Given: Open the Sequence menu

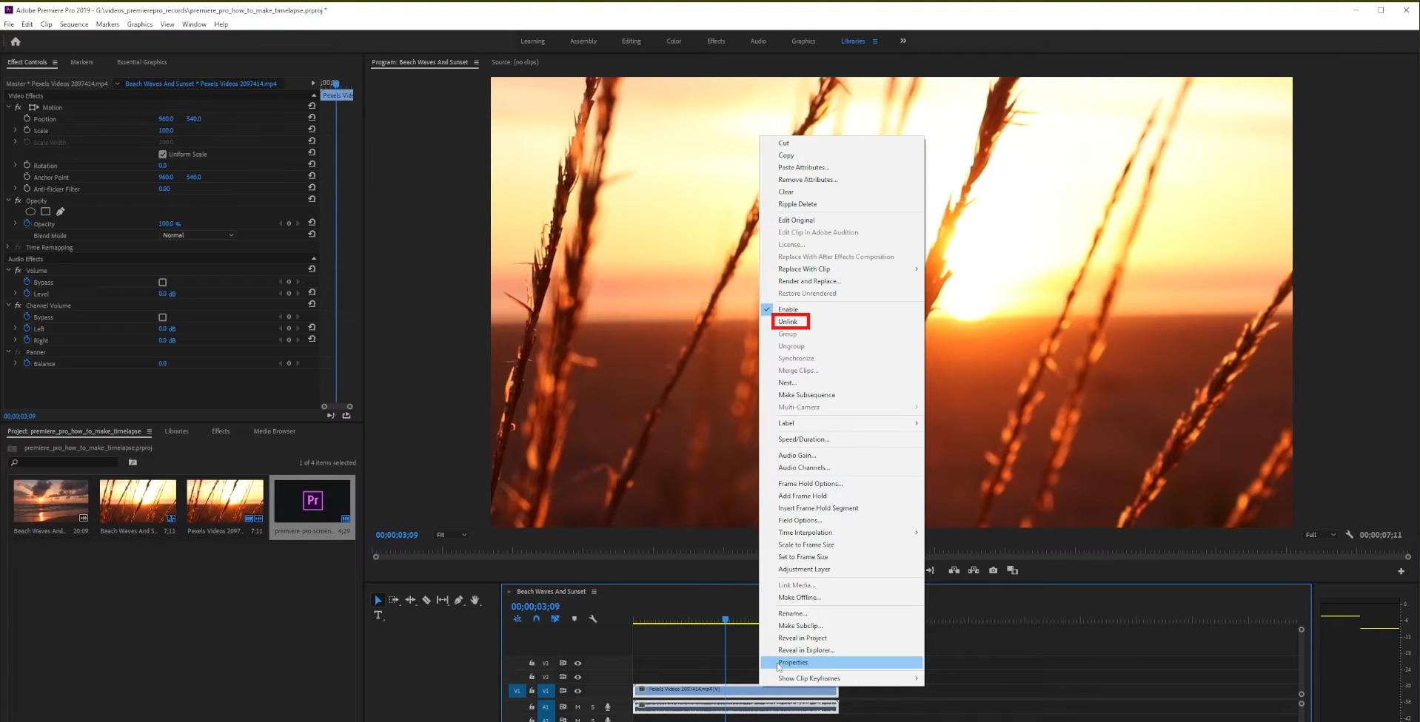Looking at the screenshot, I should (x=74, y=24).
